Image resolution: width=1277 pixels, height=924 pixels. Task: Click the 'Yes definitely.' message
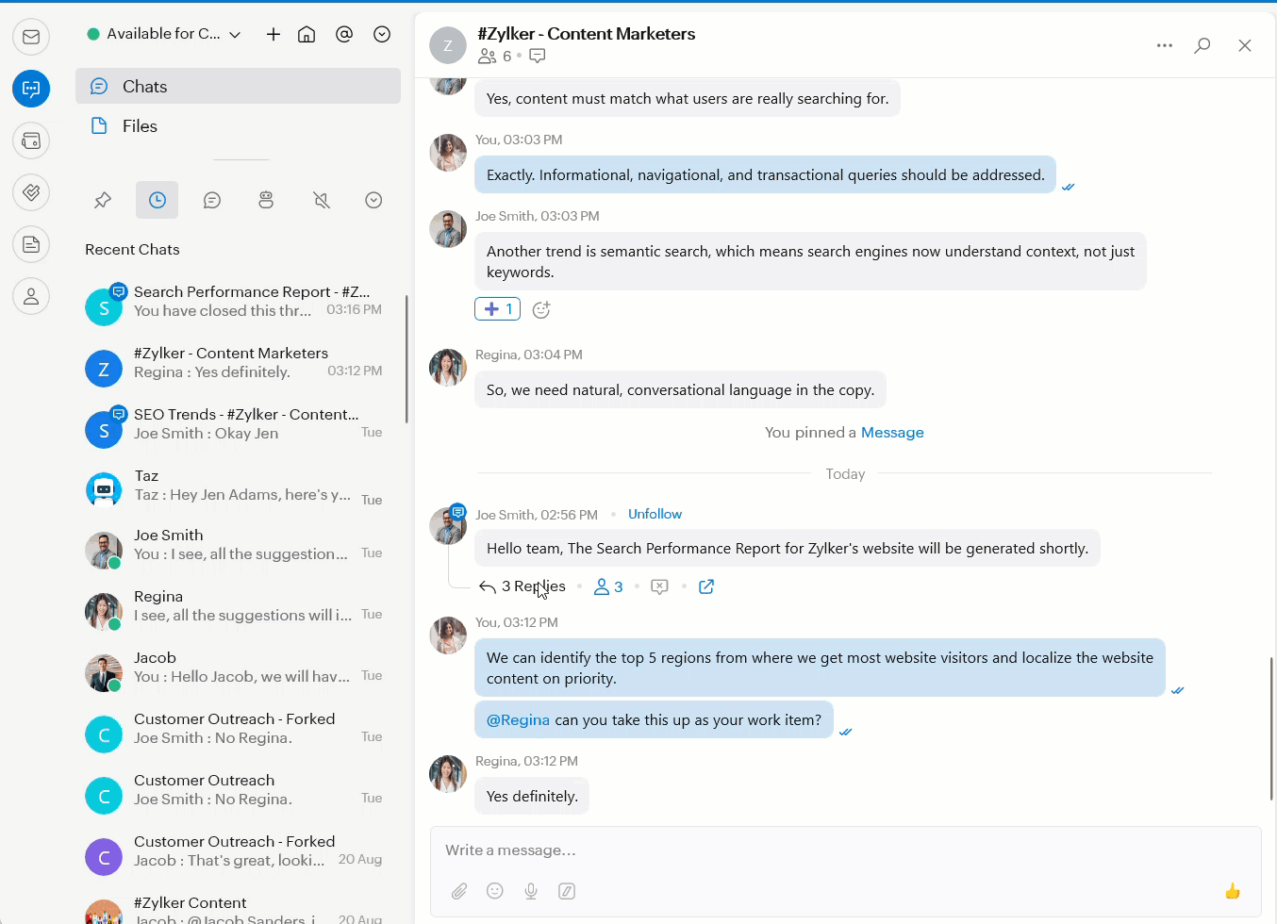pos(532,797)
